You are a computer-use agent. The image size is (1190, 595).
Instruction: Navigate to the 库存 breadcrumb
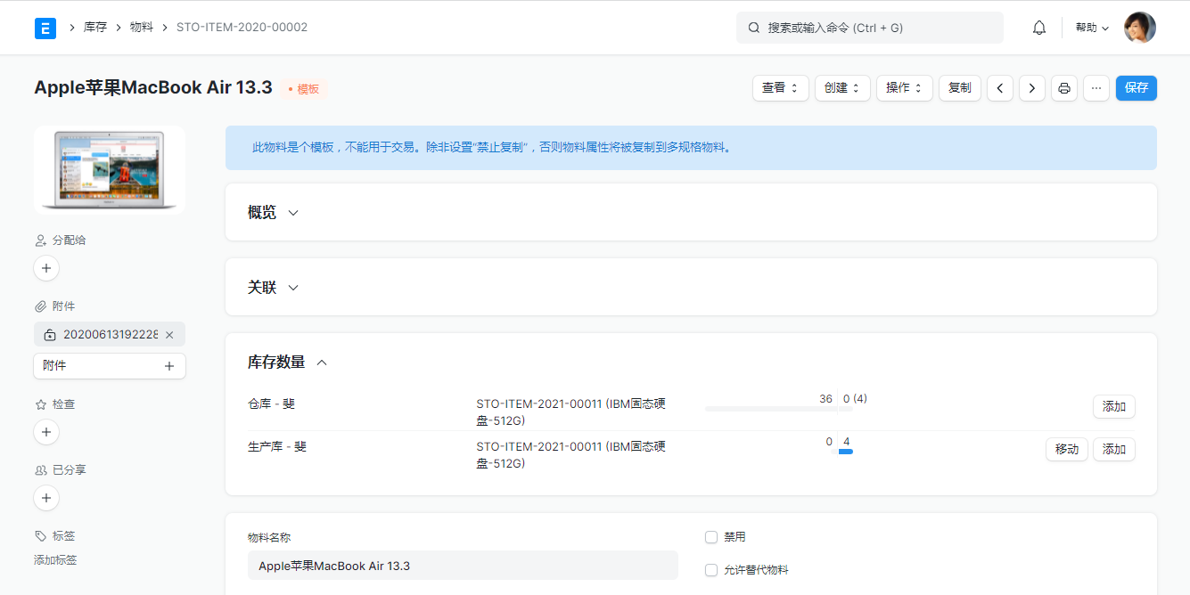click(x=95, y=28)
